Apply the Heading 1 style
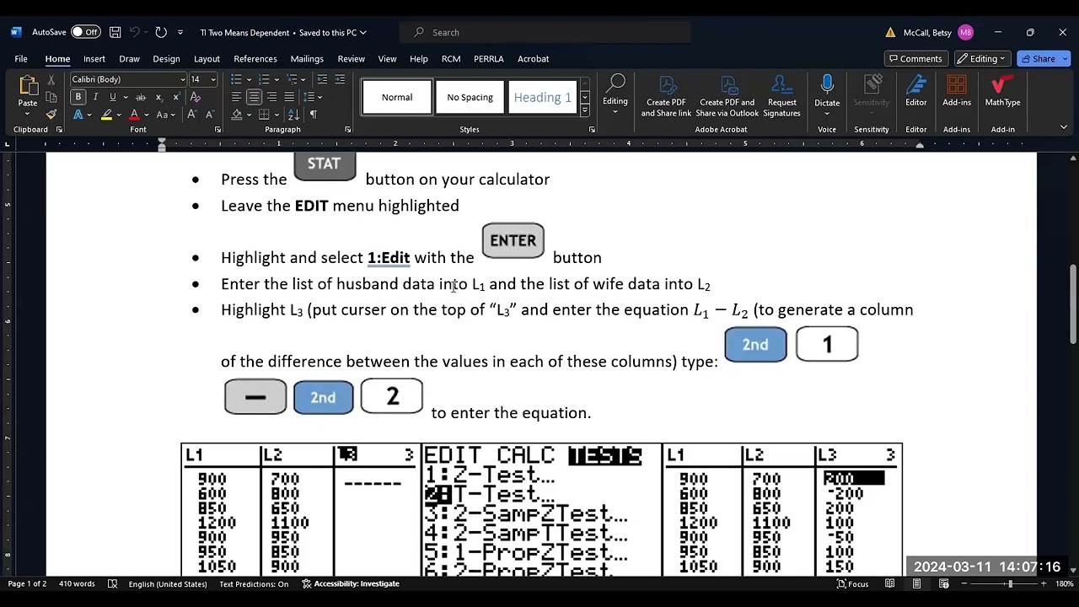The height and width of the screenshot is (607, 1079). [543, 97]
